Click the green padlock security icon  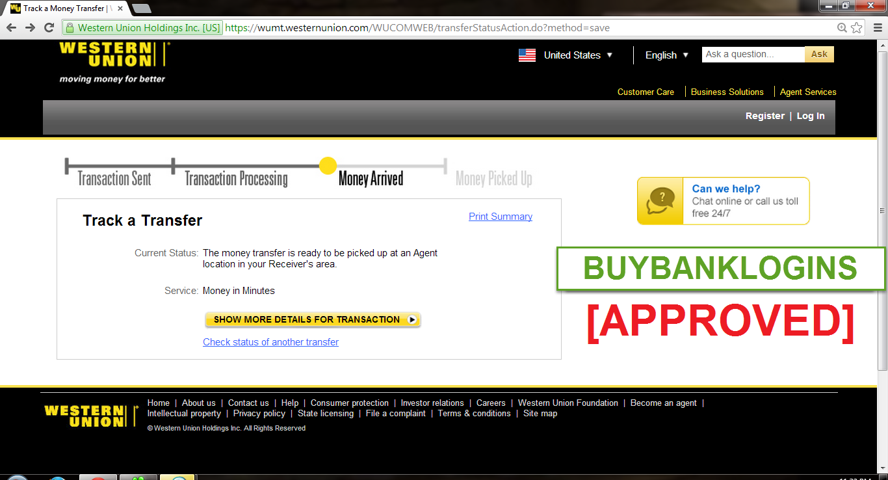(70, 28)
